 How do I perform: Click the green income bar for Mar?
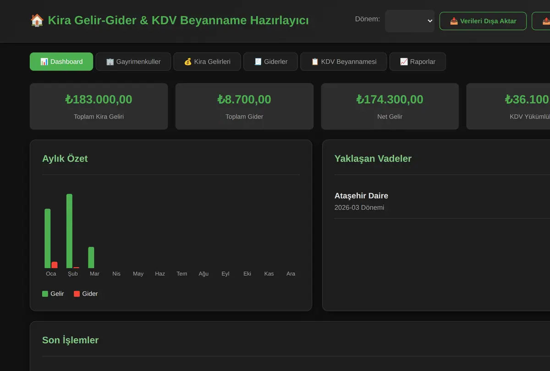pyautogui.click(x=91, y=258)
